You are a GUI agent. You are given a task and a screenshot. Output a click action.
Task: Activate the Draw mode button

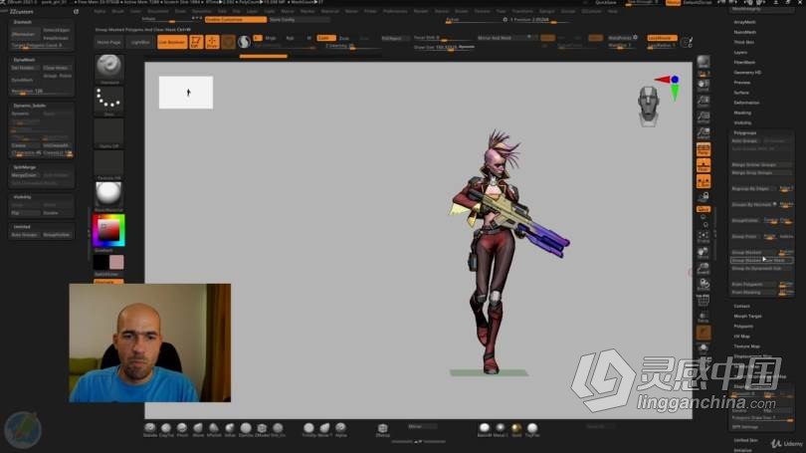point(212,42)
